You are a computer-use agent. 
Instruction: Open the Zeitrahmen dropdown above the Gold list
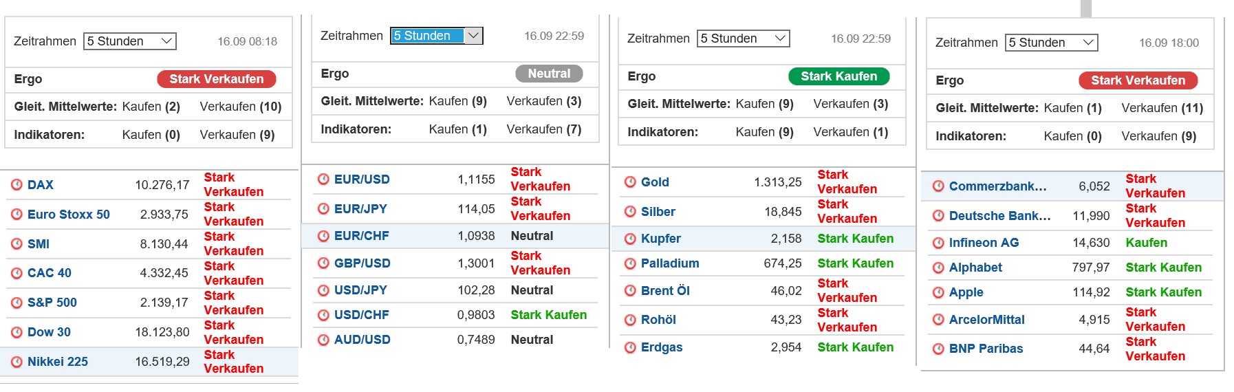[x=744, y=39]
